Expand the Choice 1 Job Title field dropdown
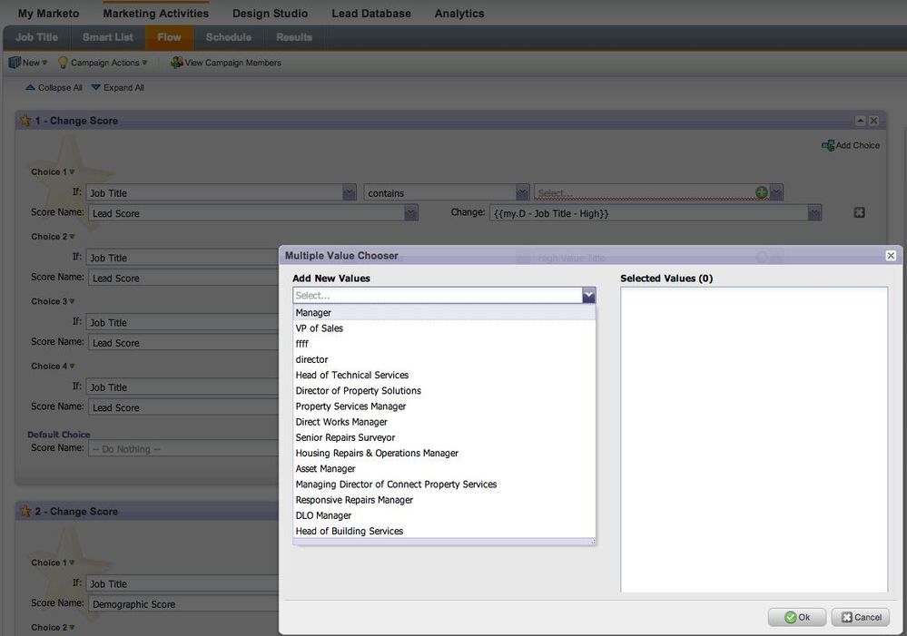The width and height of the screenshot is (907, 636). point(349,192)
